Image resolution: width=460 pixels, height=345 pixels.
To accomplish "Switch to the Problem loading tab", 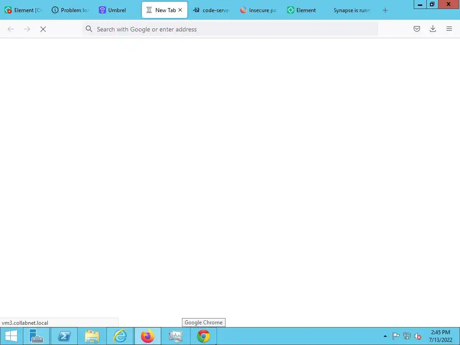I will click(71, 10).
